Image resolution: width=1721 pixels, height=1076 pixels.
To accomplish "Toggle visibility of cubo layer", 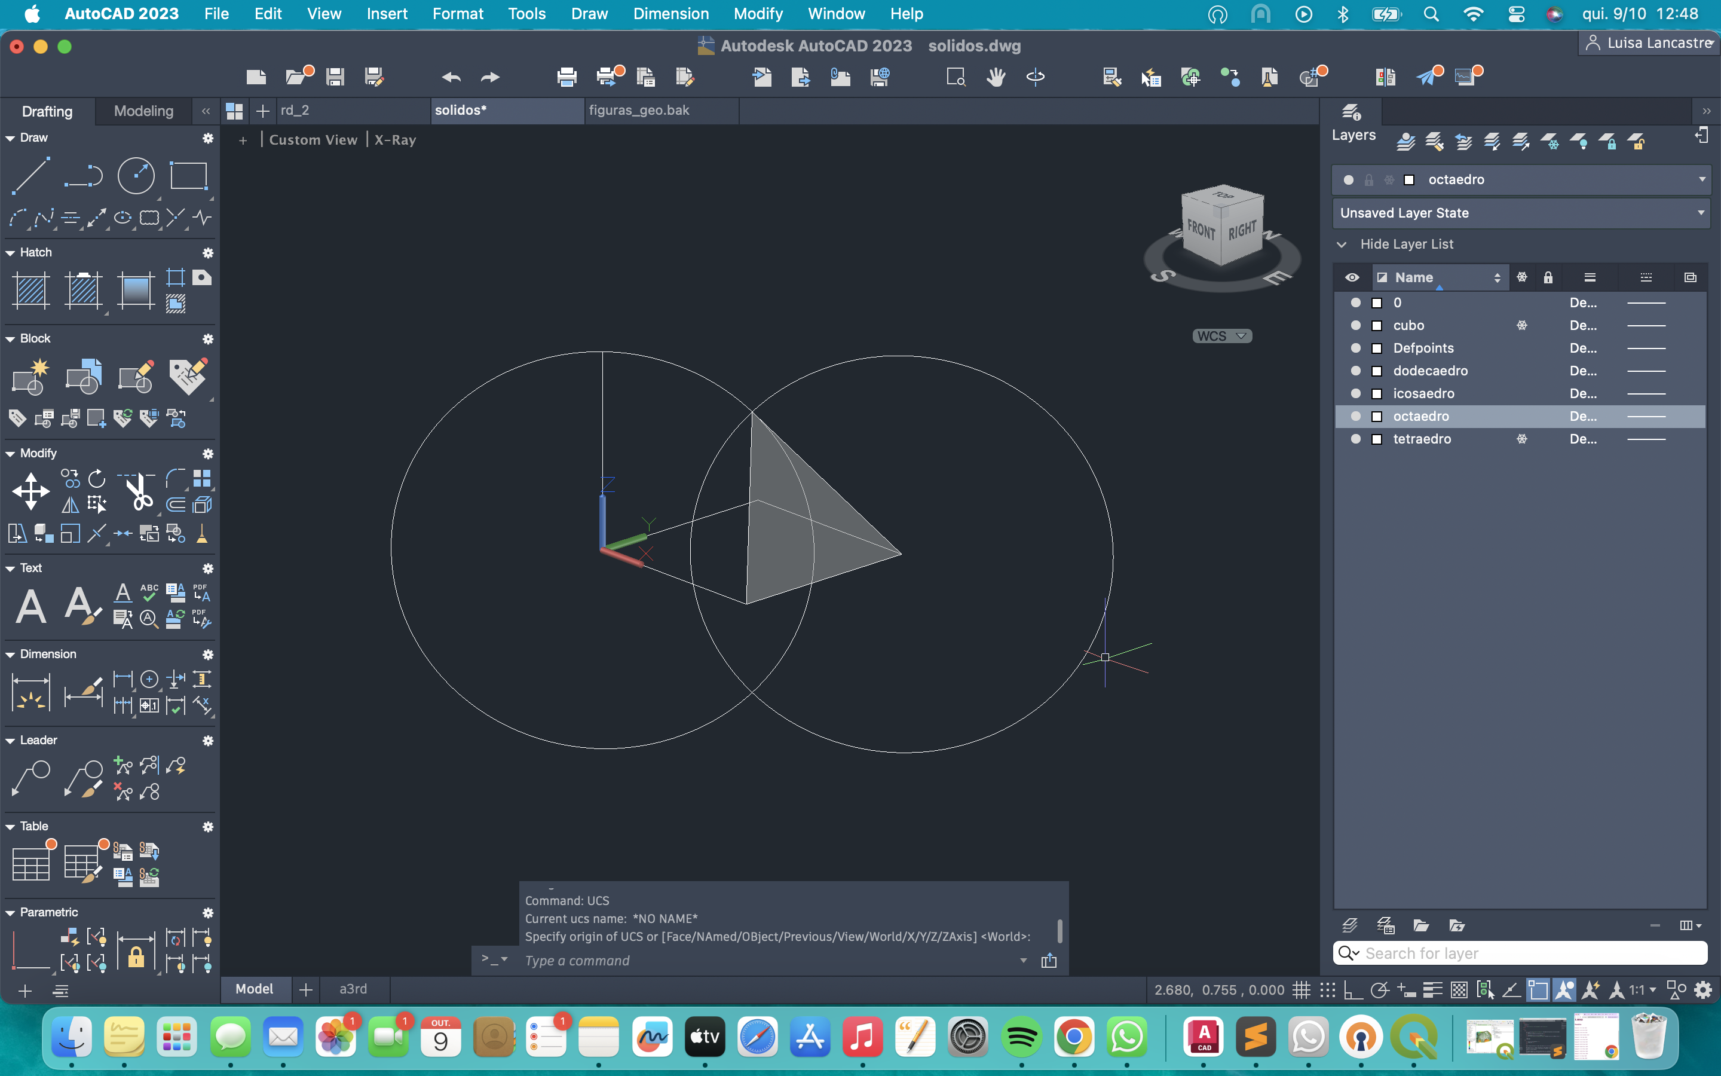I will coord(1355,325).
